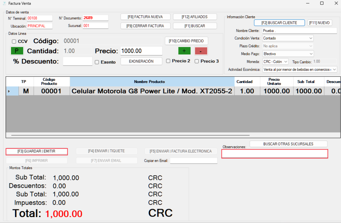Click the red minus remove-line button
The width and height of the screenshot is (341, 223).
coord(201,51)
